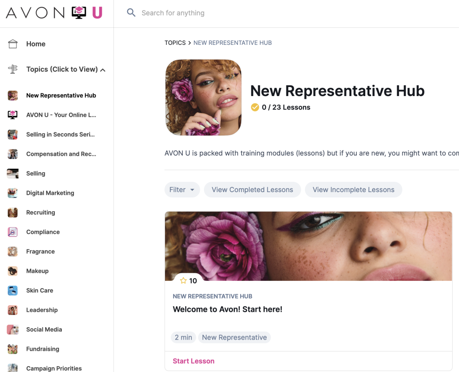Click the Compliance document icon

pyautogui.click(x=13, y=232)
